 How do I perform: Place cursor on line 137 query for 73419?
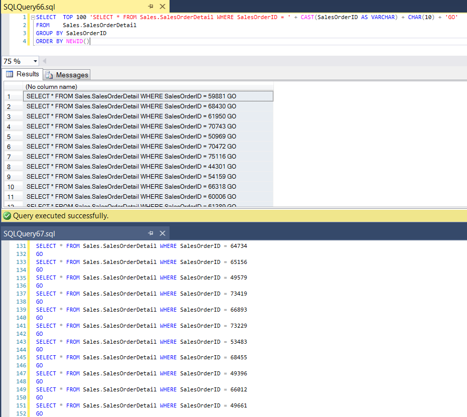[x=141, y=294]
